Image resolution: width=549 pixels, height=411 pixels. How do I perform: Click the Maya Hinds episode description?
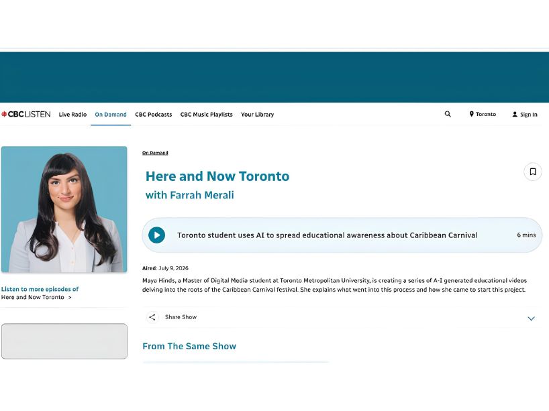334,285
